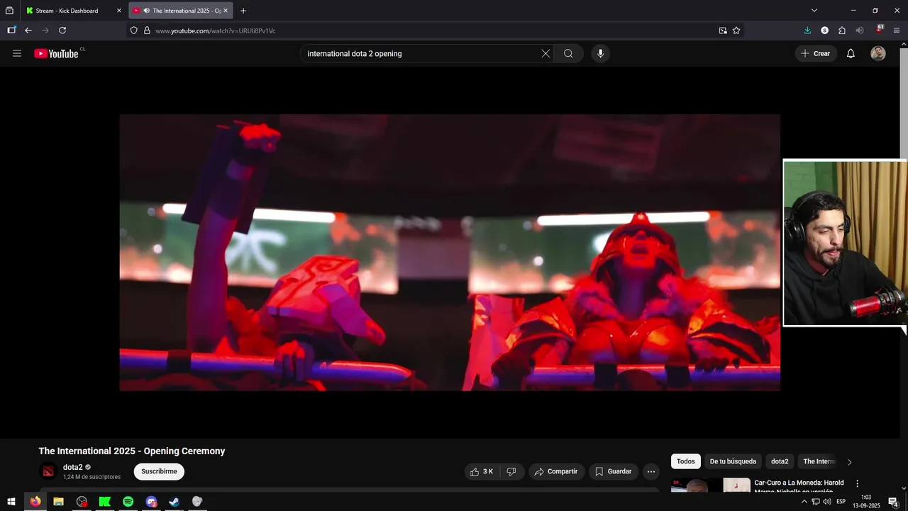The width and height of the screenshot is (908, 511).
Task: Open the dota2 channel avatar
Action: click(x=48, y=471)
